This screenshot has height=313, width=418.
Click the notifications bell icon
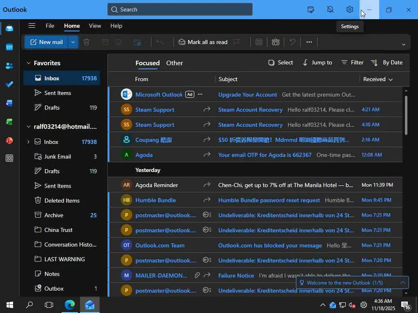(x=330, y=10)
